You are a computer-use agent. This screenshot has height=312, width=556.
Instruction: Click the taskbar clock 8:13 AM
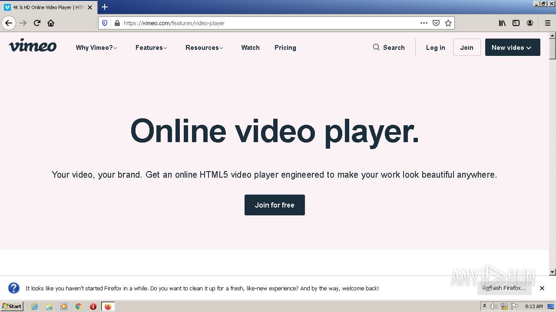tap(534, 306)
